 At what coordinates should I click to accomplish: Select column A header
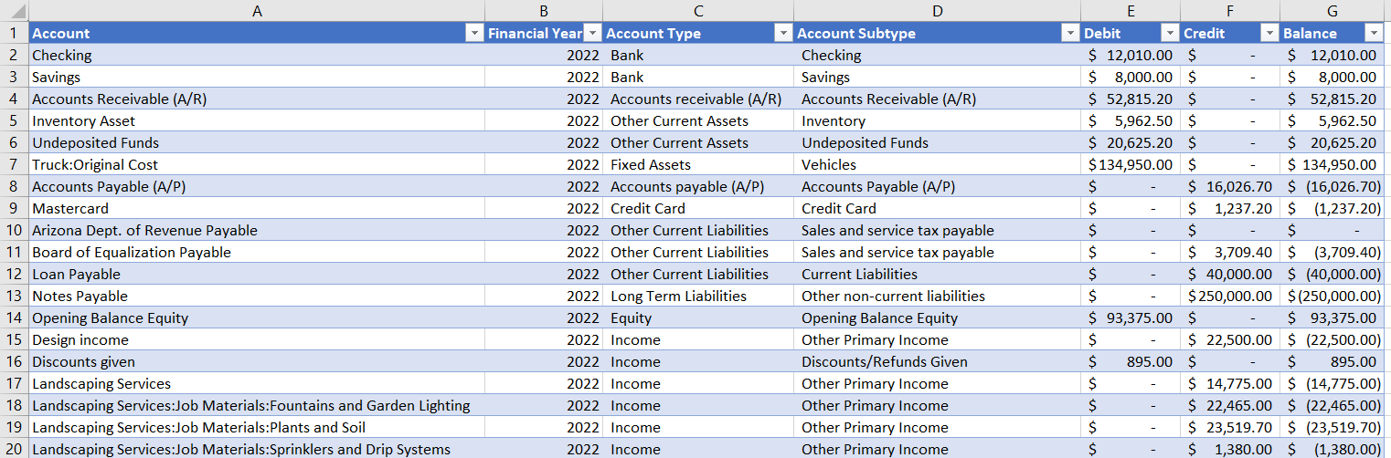257,10
